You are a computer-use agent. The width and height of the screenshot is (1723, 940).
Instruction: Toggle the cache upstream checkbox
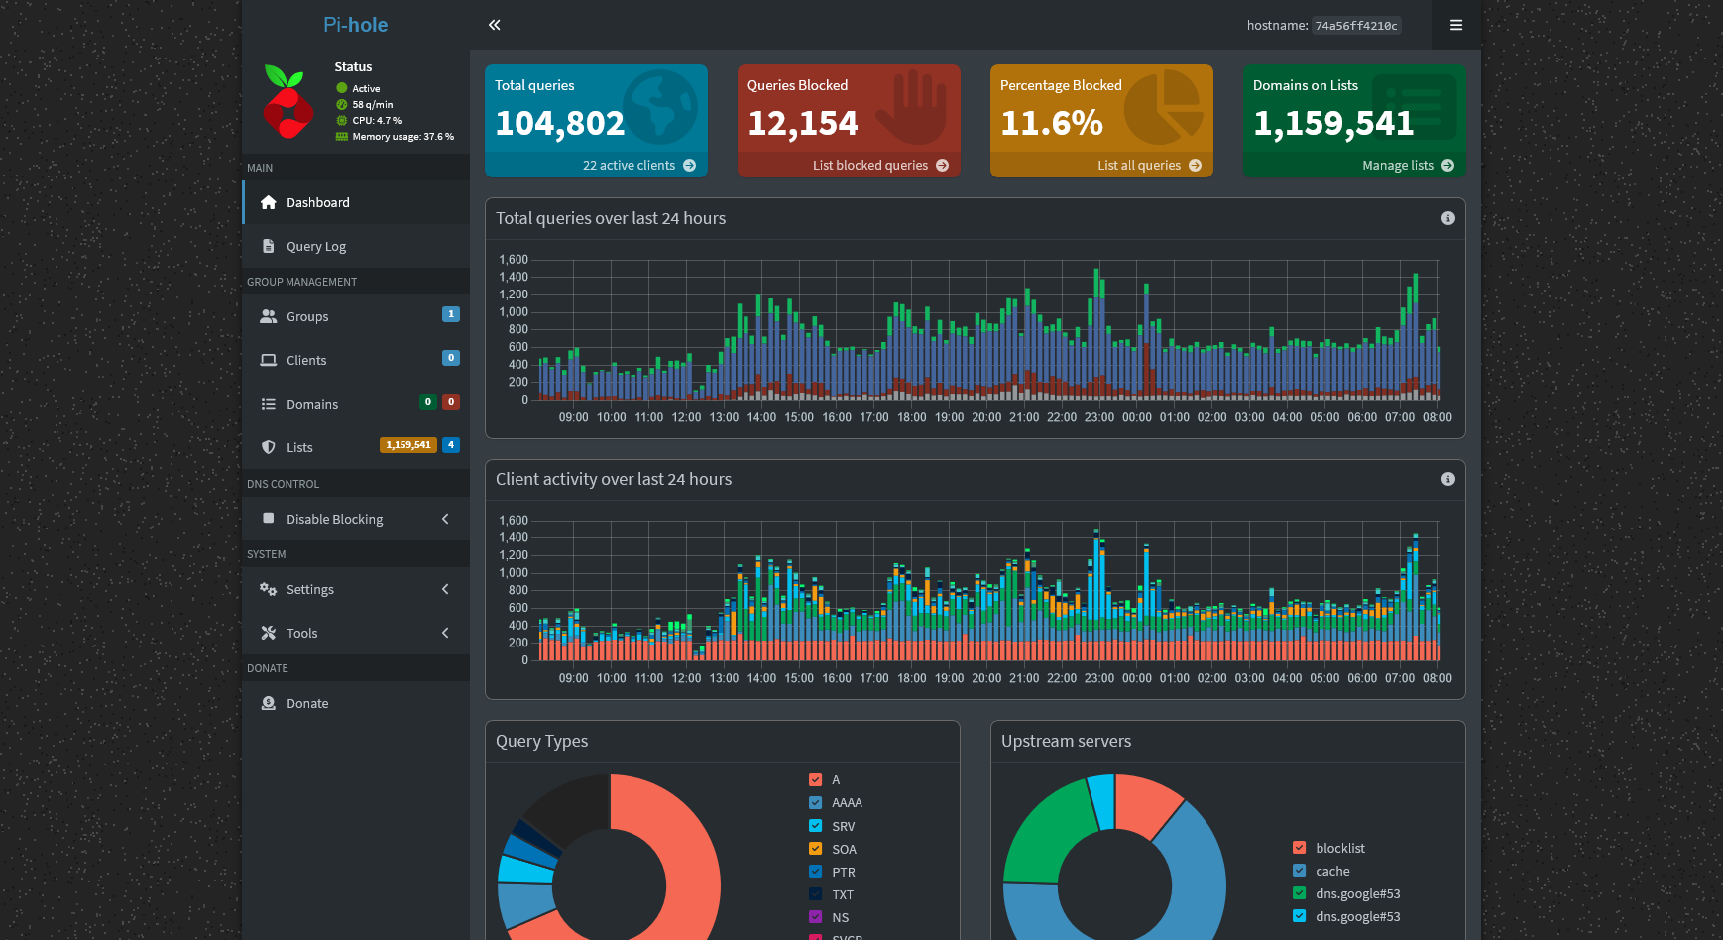pyautogui.click(x=1299, y=871)
